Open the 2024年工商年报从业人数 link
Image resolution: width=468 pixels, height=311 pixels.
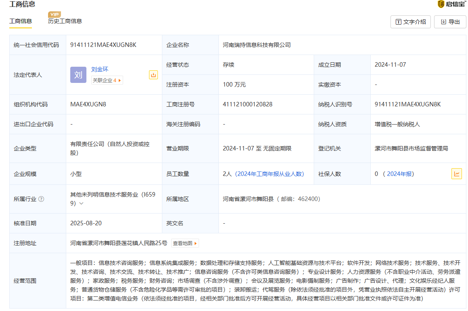pos(269,174)
